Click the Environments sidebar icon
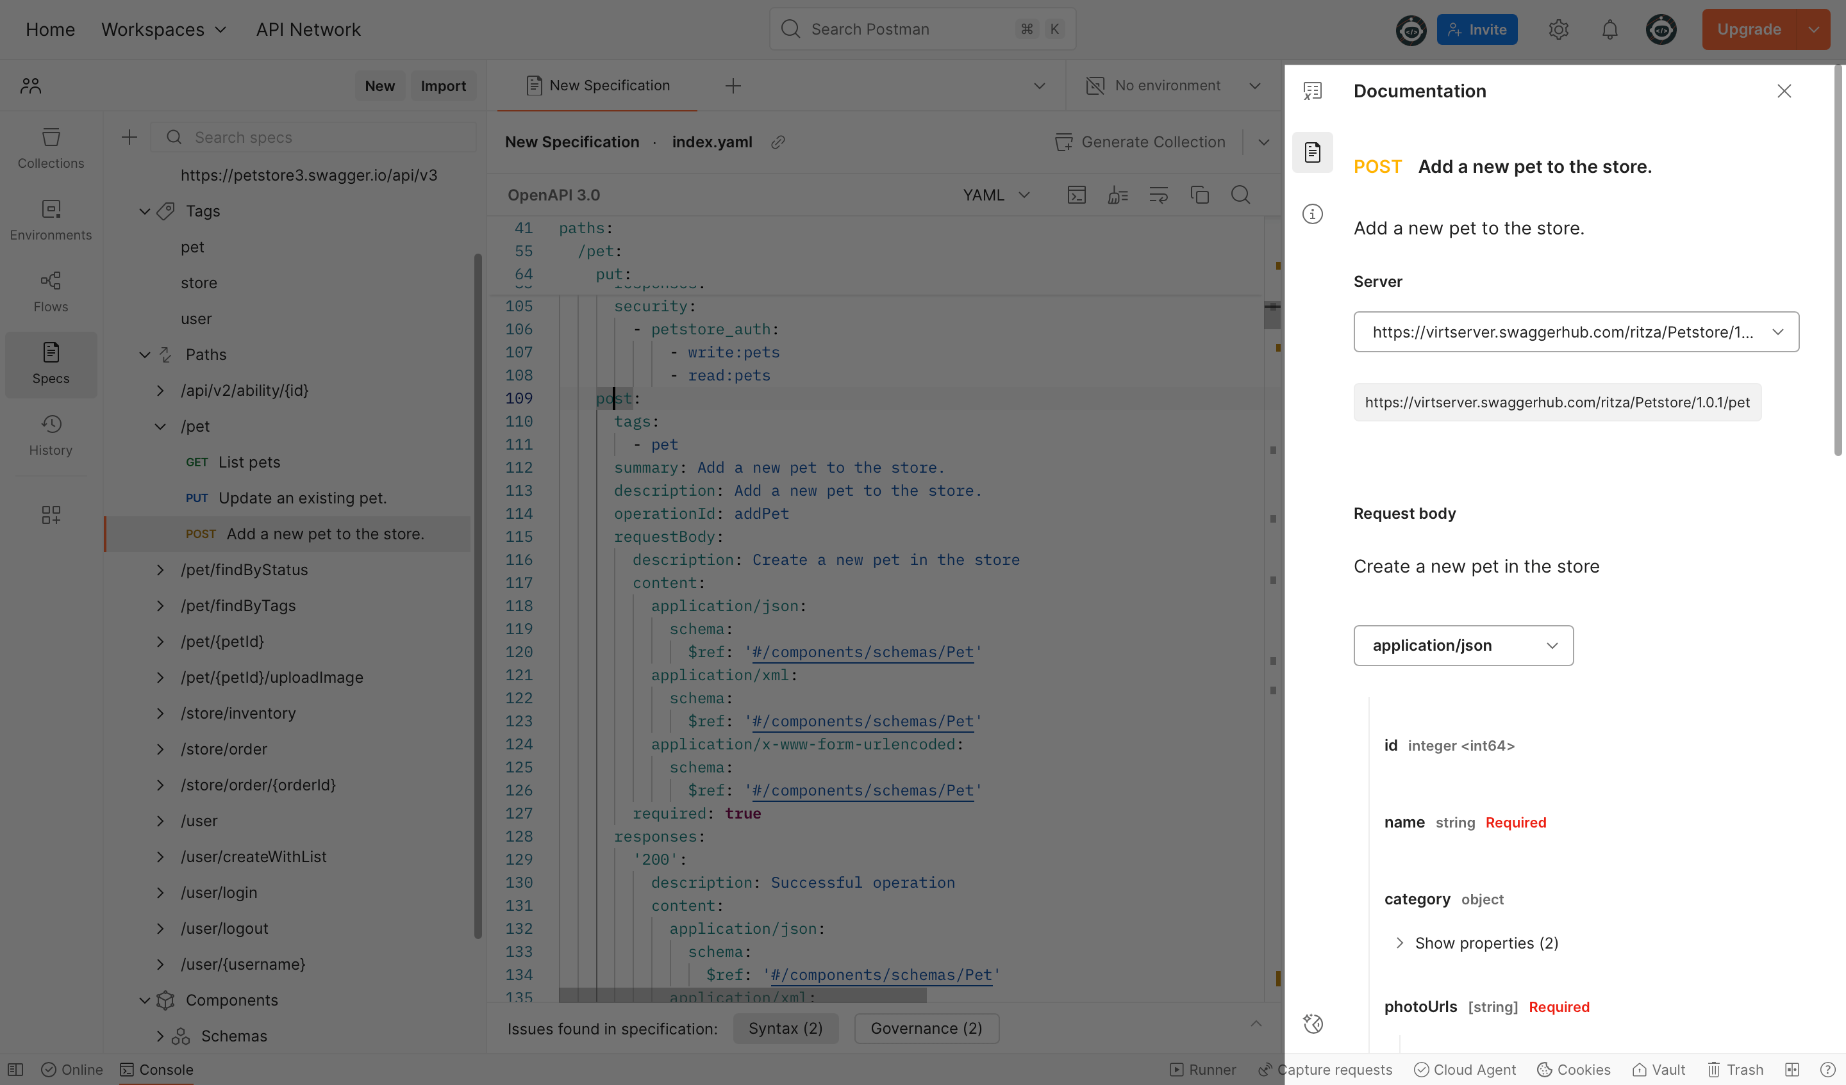Image resolution: width=1846 pixels, height=1085 pixels. coord(51,220)
